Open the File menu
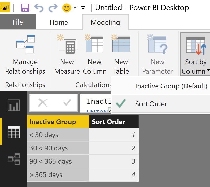 point(18,22)
